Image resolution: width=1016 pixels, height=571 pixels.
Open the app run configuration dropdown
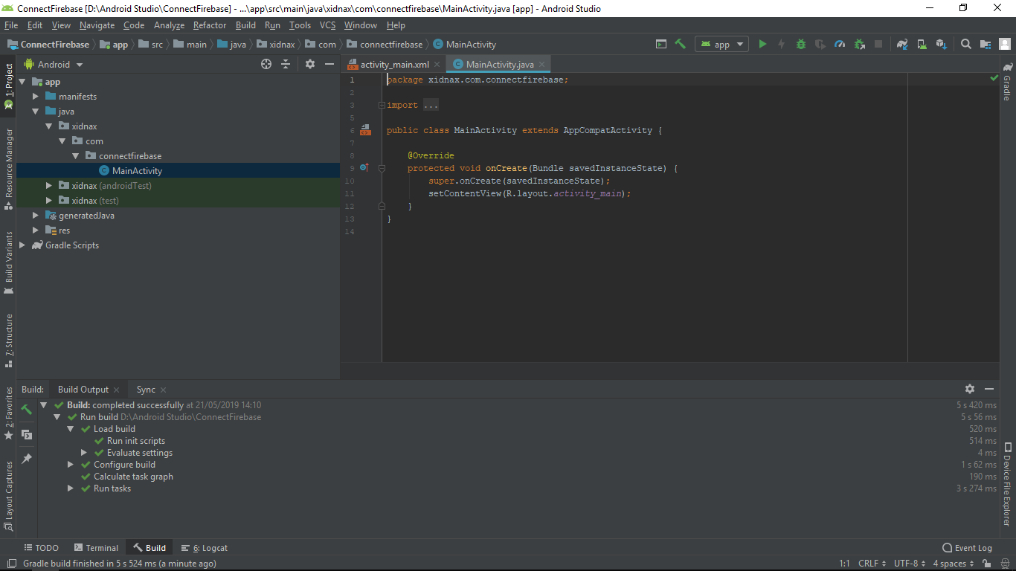pos(721,44)
